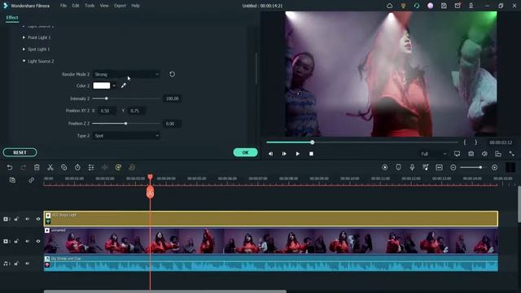Hide the BCC Stage Light track

(x=38, y=219)
